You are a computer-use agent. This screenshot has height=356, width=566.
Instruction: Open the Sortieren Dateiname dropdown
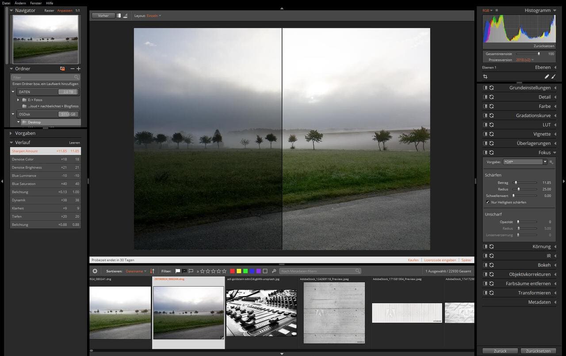(x=136, y=271)
